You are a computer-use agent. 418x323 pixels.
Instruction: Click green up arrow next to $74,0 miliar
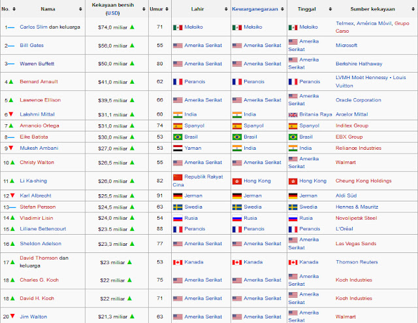tap(132, 27)
